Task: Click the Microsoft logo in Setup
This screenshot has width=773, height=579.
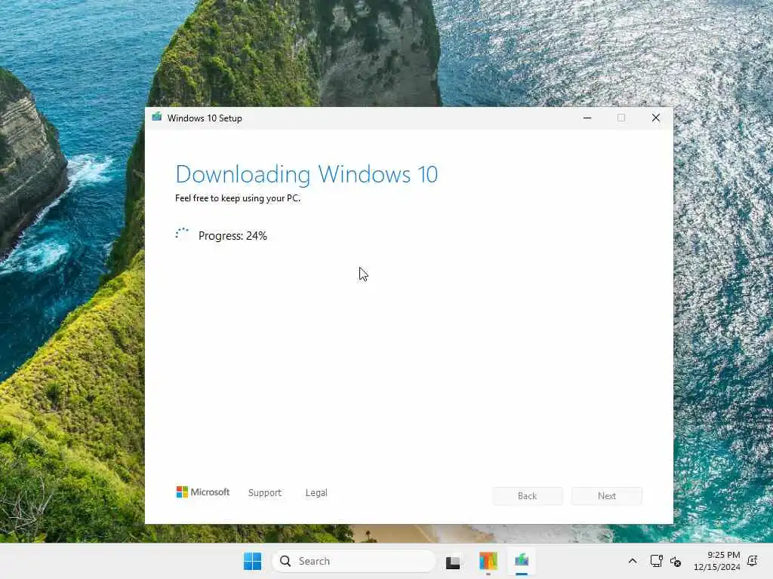Action: (202, 492)
